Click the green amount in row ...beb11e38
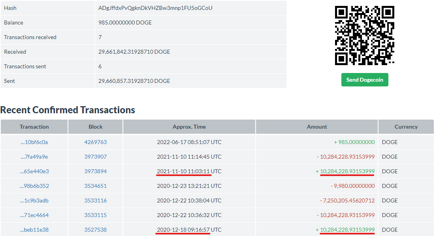The height and width of the screenshot is (236, 435). pos(345,230)
